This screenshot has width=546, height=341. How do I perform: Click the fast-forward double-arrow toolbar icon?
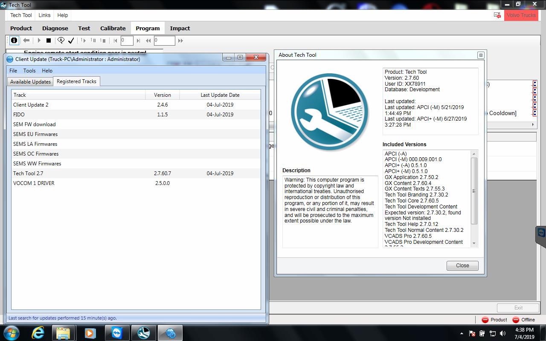180,40
